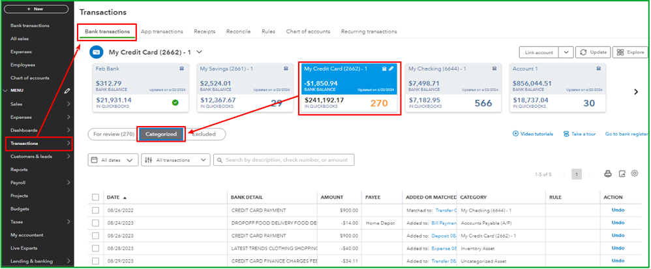651x269 pixels.
Task: Click page number 1 in pagination
Action: point(576,174)
